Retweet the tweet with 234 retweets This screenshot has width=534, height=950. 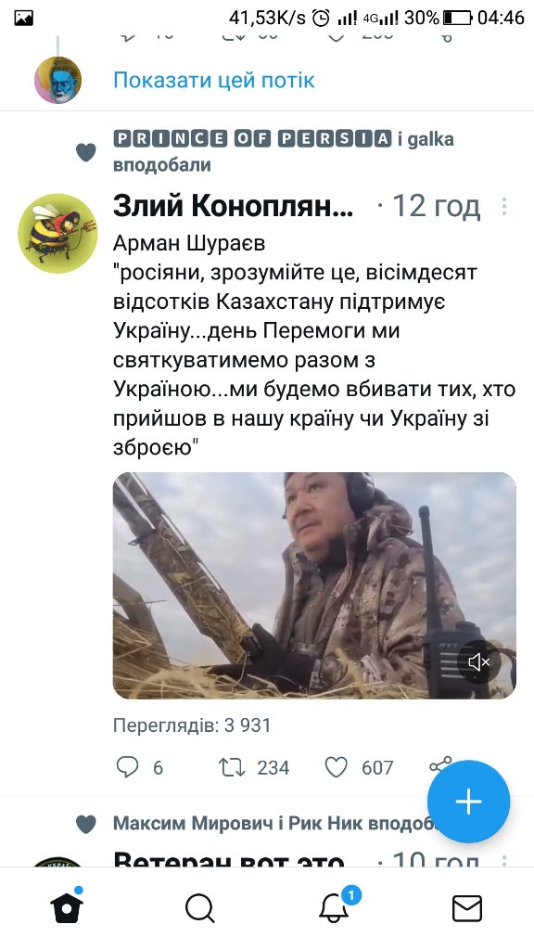click(x=232, y=767)
